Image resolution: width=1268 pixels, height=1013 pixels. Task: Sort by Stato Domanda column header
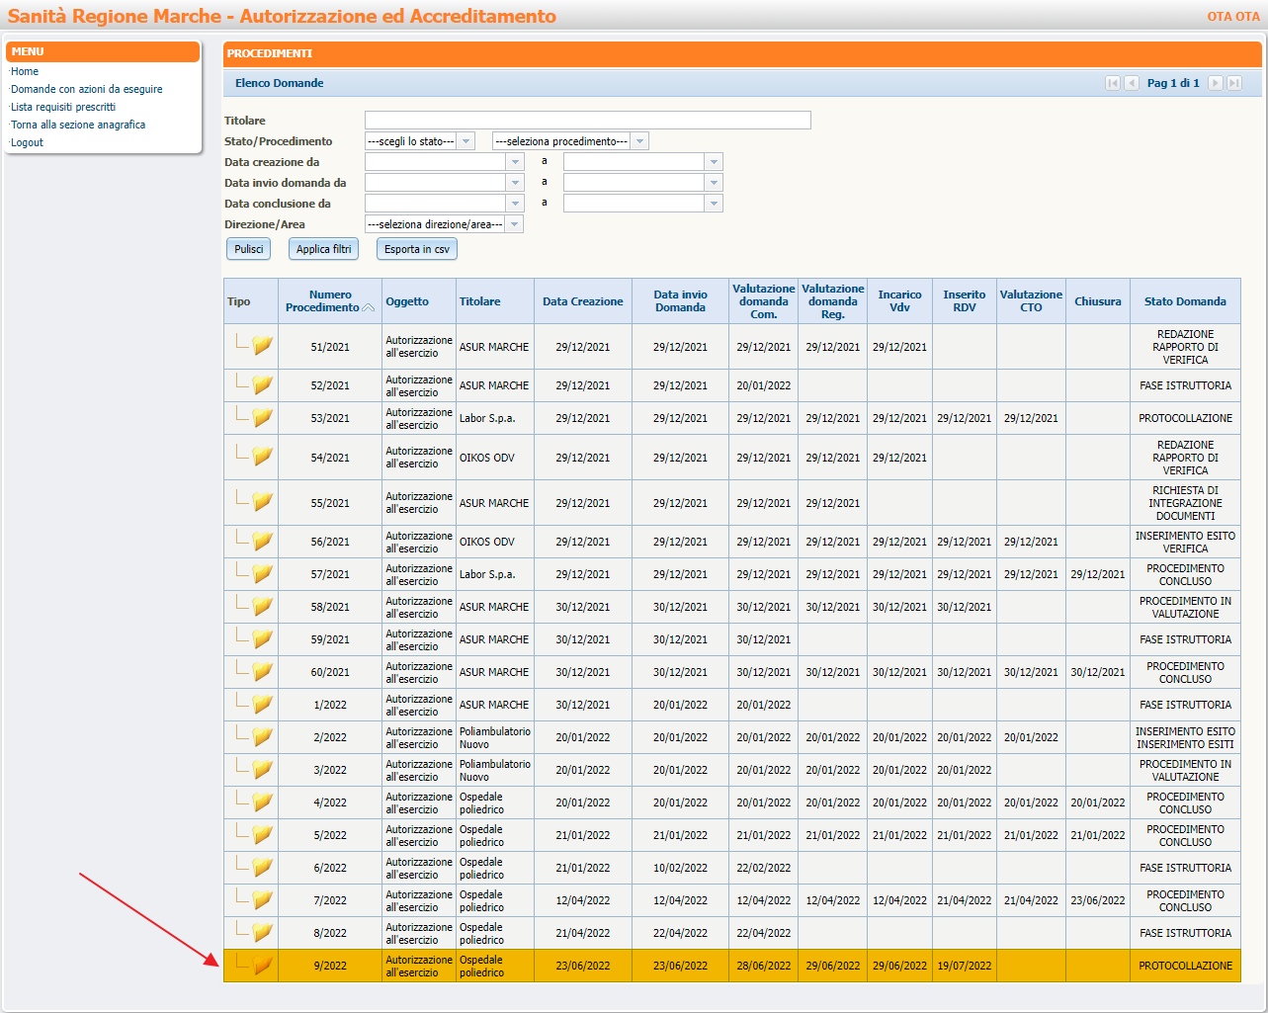[1185, 301]
